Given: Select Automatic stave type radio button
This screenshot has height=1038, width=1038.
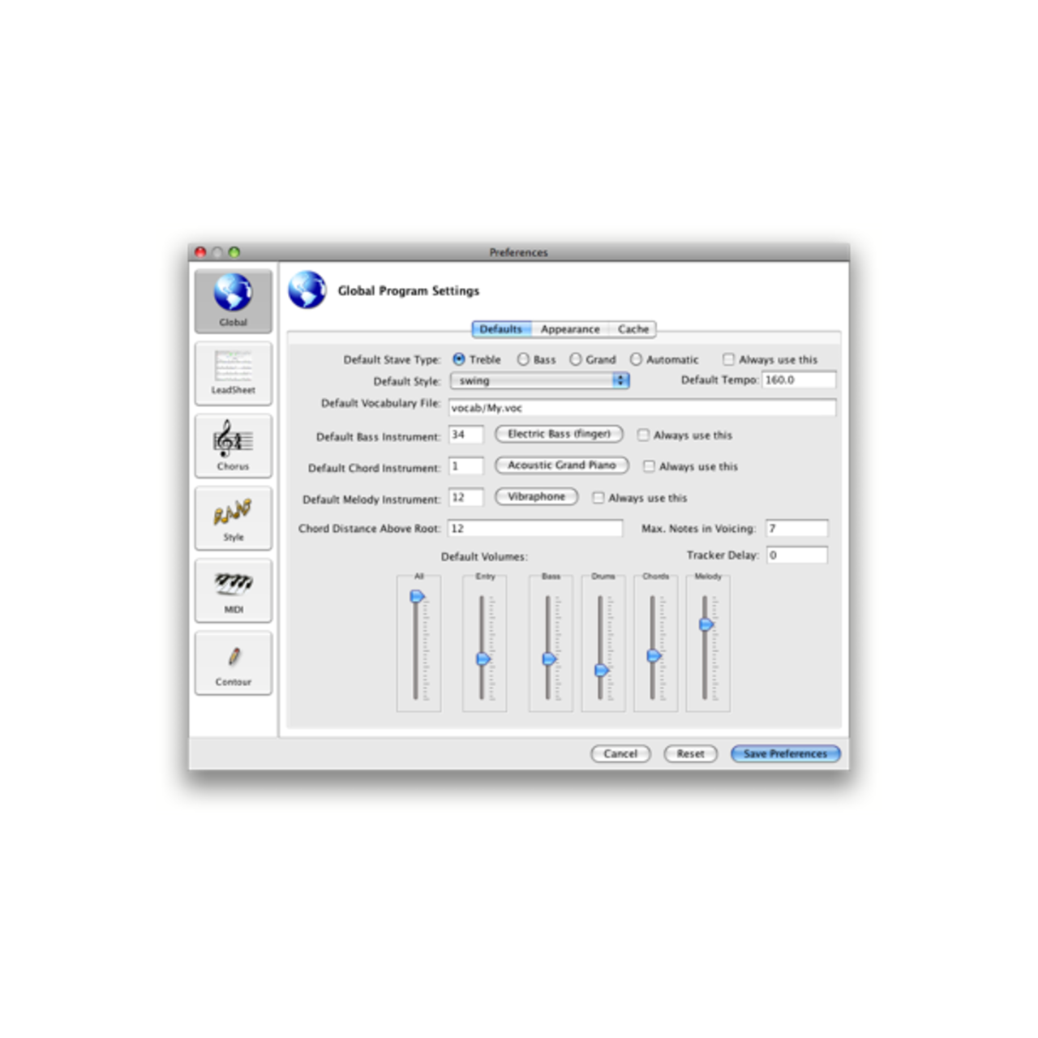Looking at the screenshot, I should pos(636,359).
